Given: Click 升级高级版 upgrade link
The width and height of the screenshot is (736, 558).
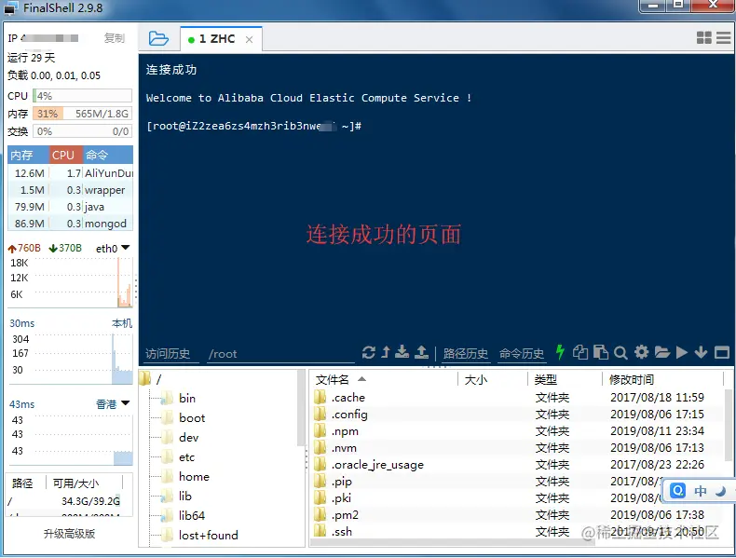Looking at the screenshot, I should [70, 534].
